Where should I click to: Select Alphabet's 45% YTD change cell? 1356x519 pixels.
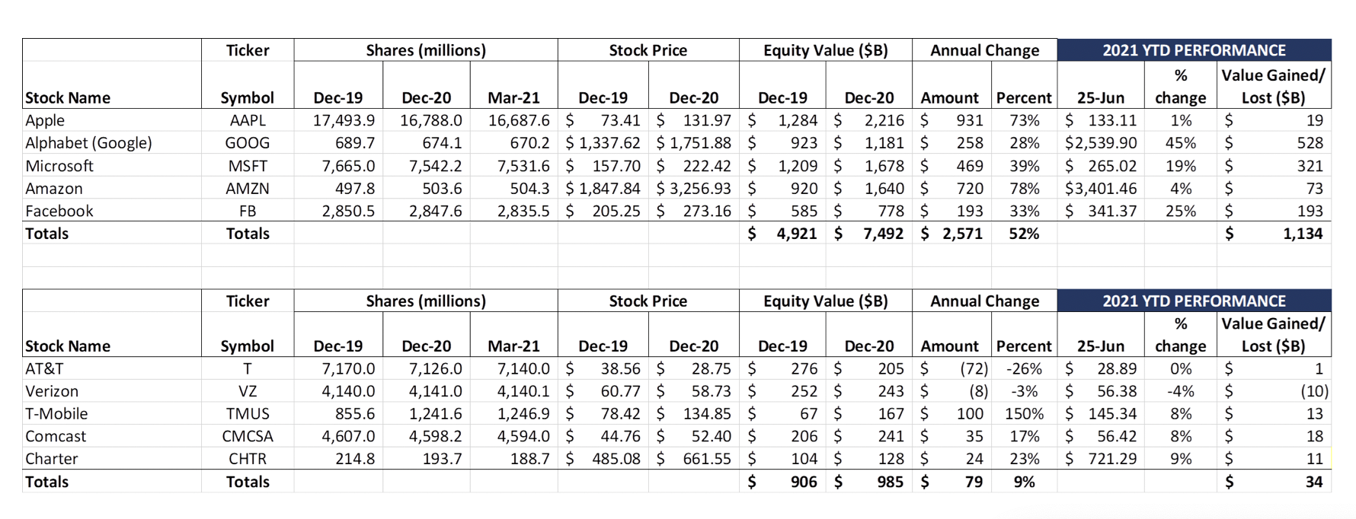(1180, 143)
